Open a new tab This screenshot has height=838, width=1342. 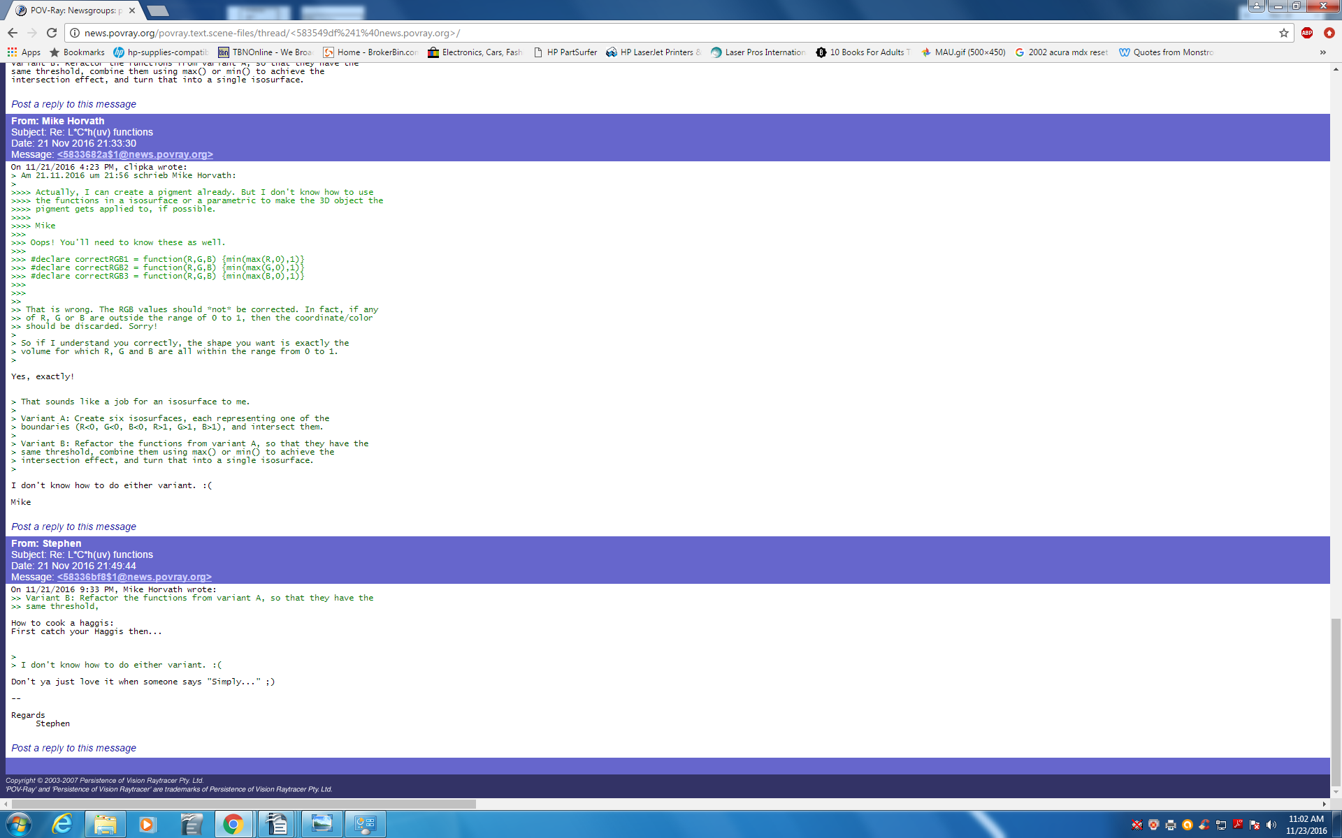pyautogui.click(x=158, y=10)
